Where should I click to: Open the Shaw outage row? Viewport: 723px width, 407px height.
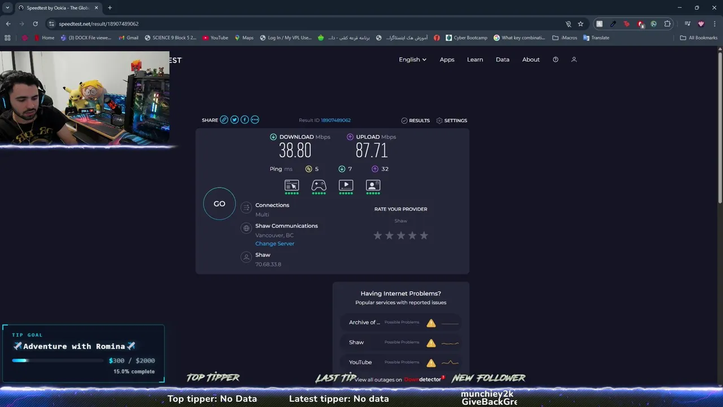pyautogui.click(x=401, y=343)
